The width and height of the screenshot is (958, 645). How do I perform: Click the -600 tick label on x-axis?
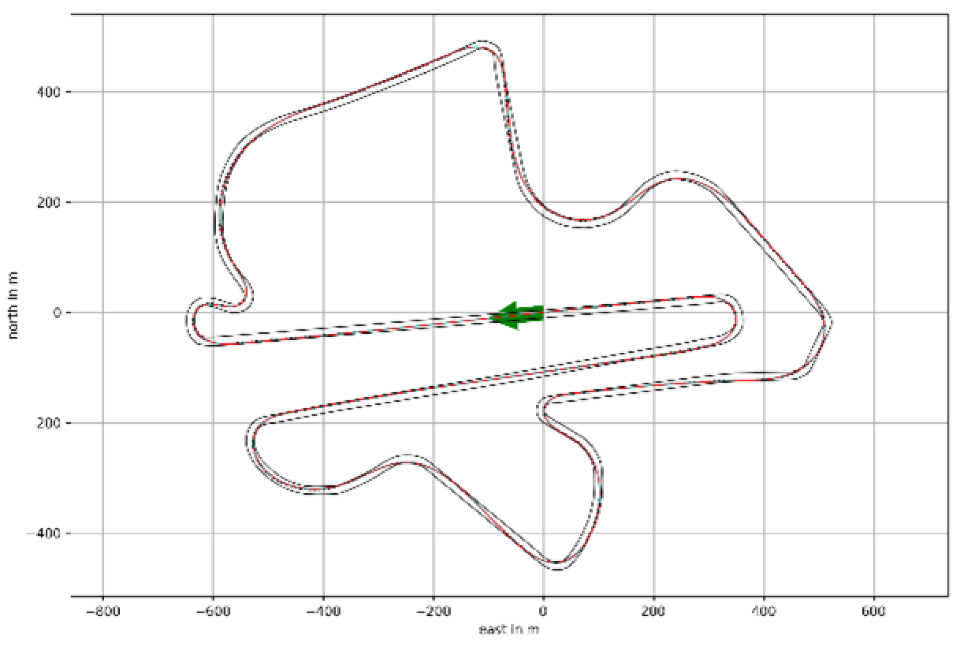click(x=213, y=611)
